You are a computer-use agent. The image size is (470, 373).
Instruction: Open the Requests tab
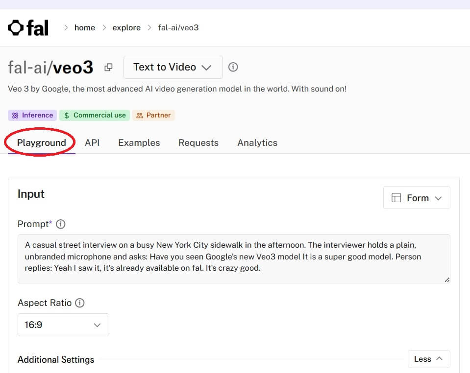[198, 143]
